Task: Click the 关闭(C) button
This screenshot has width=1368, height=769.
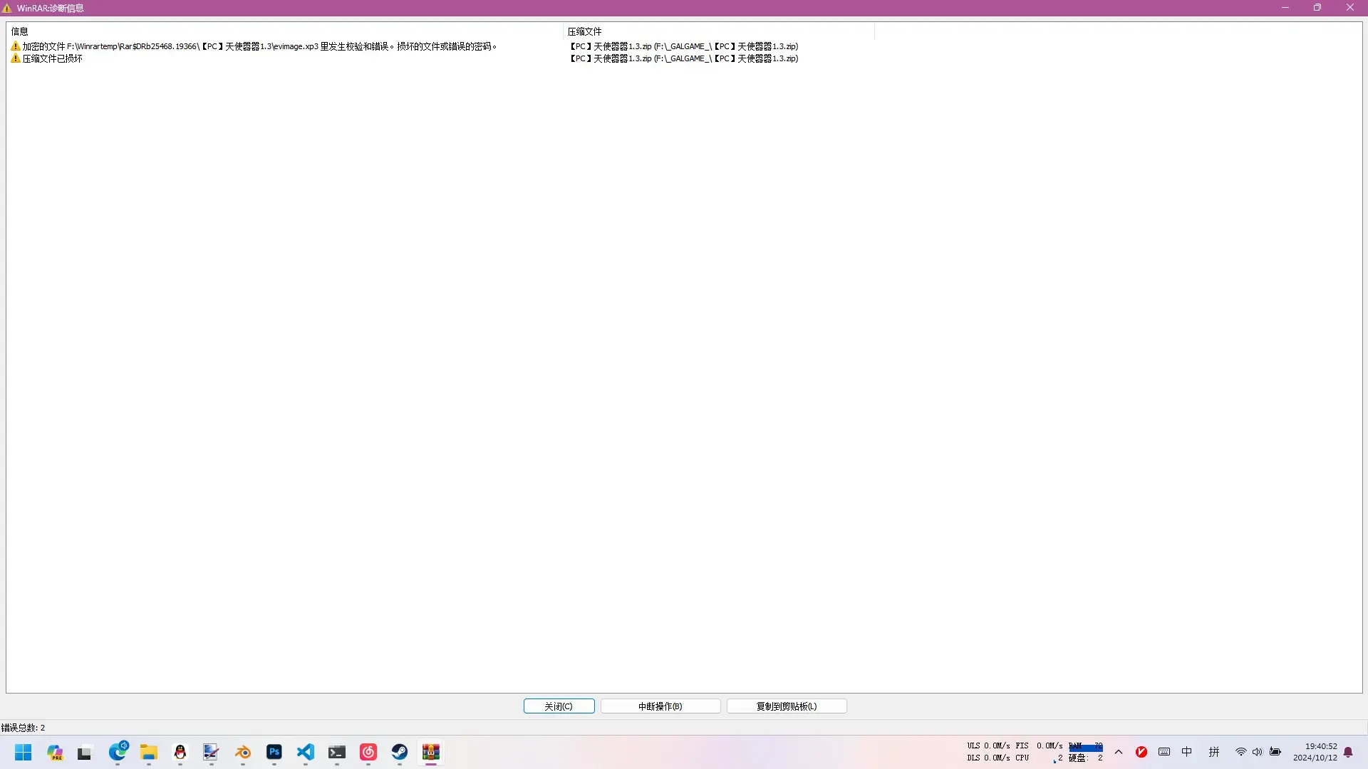Action: (559, 706)
